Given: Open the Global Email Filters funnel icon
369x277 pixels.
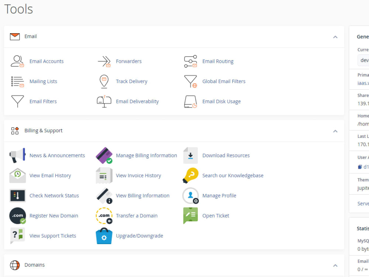Looking at the screenshot, I should tap(190, 82).
